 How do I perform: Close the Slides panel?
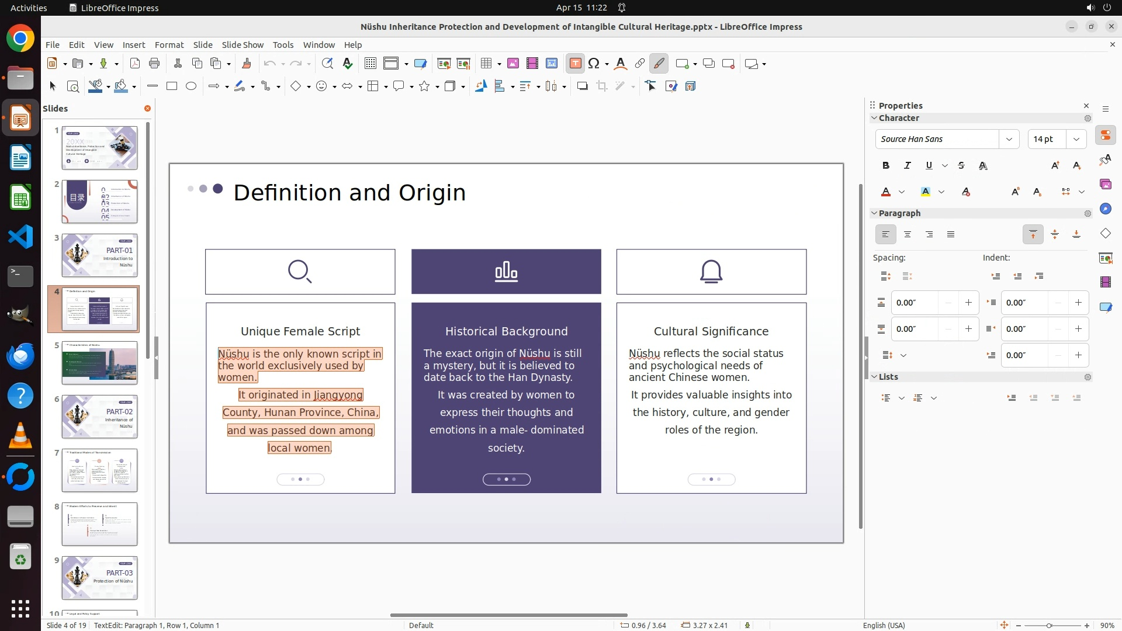click(147, 109)
